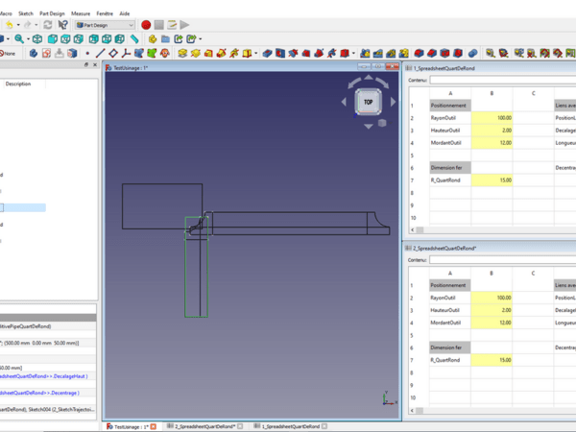576x432 pixels.
Task: Click the Execute macro play icon
Action: pos(184,25)
